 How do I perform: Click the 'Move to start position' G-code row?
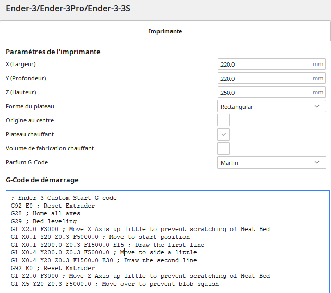click(100, 237)
